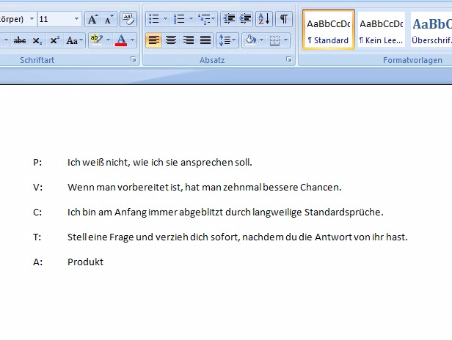Clear formatting with the eraser icon
Viewport: 452px width, 340px height.
click(128, 19)
